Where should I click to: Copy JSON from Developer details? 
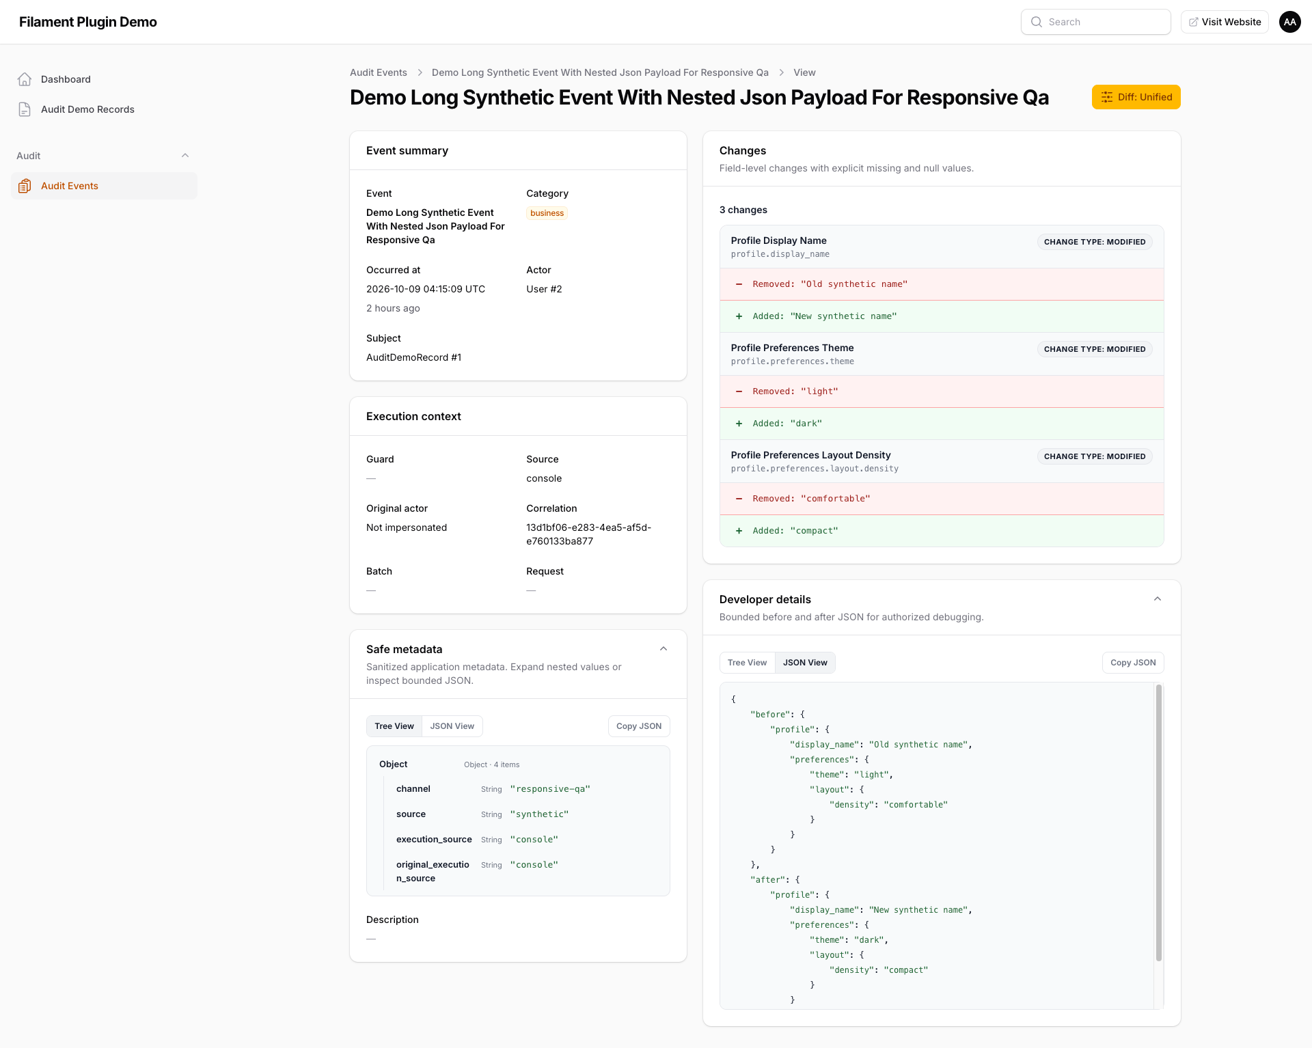click(x=1133, y=663)
